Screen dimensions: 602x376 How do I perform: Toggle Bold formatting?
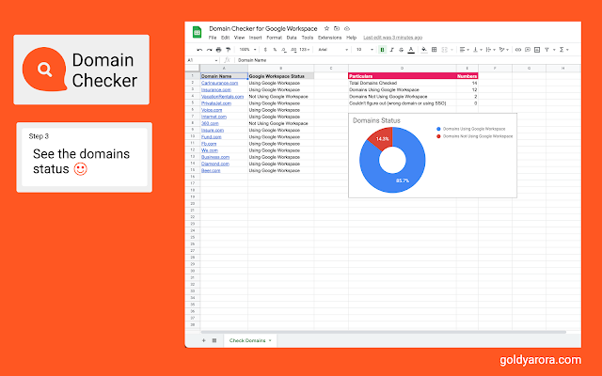click(382, 50)
